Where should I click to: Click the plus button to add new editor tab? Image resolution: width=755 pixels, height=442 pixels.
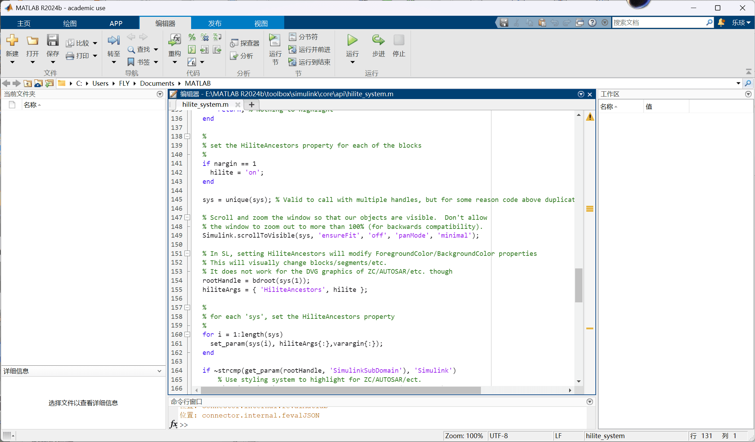tap(251, 105)
